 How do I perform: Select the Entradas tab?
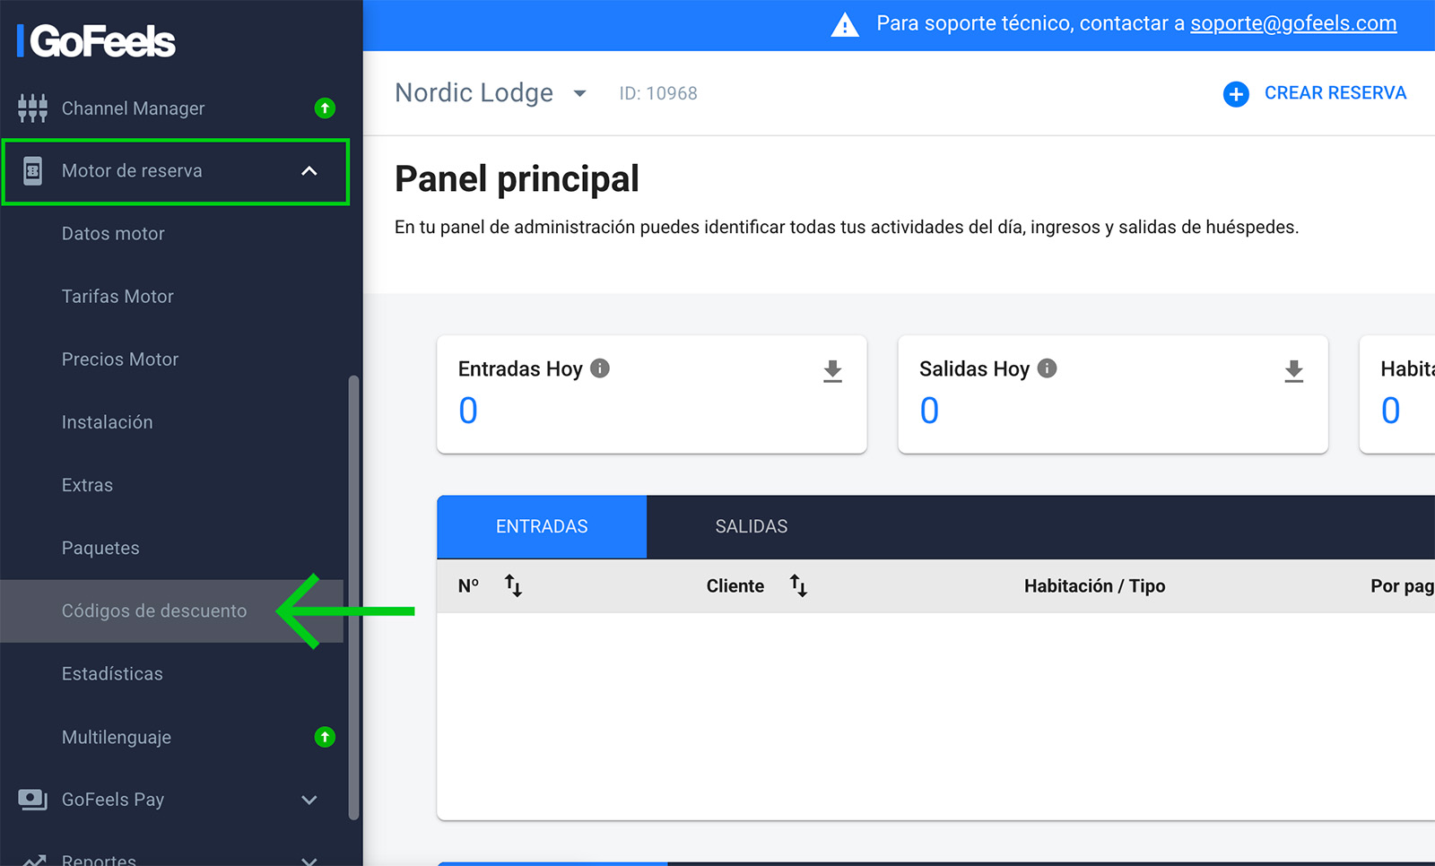[542, 527]
